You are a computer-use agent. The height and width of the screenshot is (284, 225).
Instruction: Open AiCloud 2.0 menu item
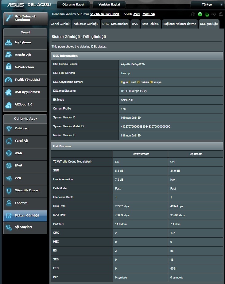point(25,105)
